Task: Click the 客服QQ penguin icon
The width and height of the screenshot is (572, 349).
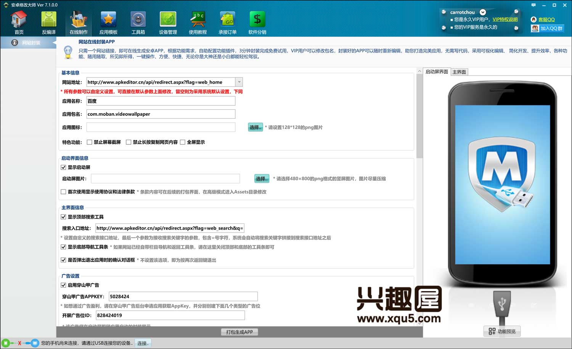Action: (x=533, y=19)
